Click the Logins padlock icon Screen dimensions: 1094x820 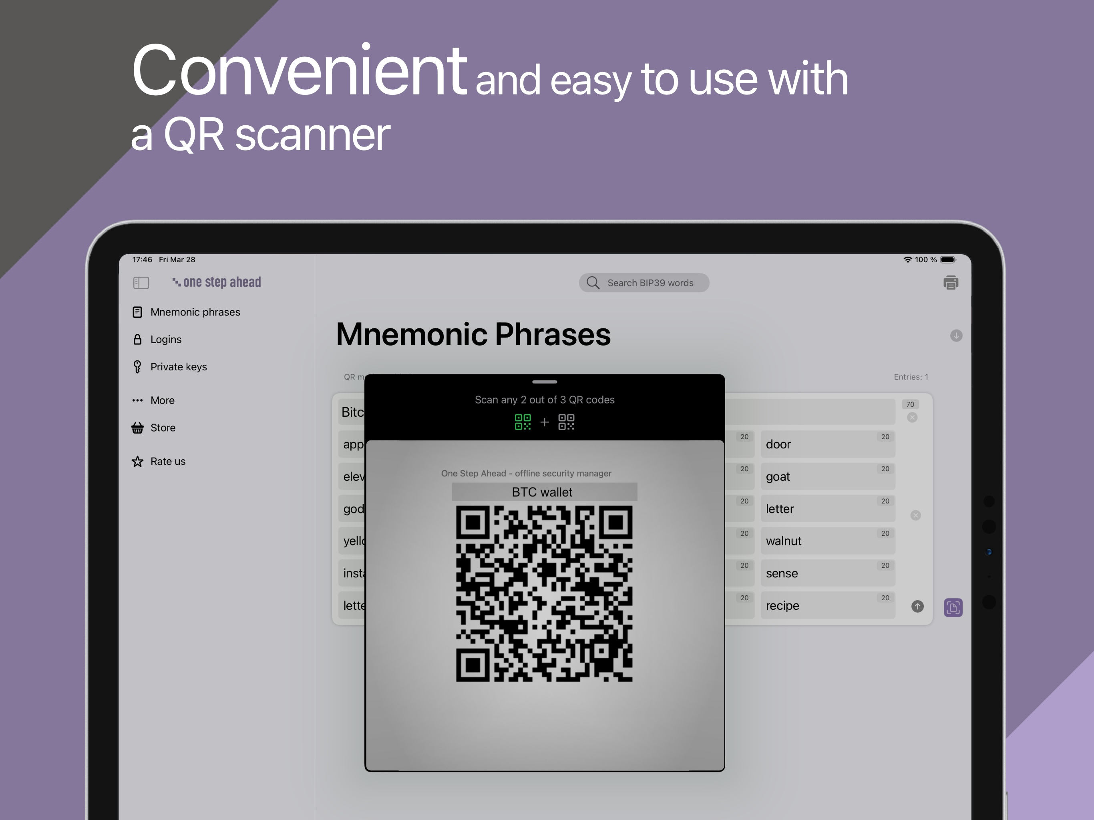(x=137, y=339)
